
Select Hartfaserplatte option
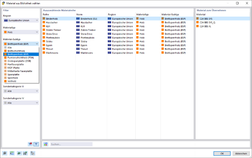(x=21, y=64)
